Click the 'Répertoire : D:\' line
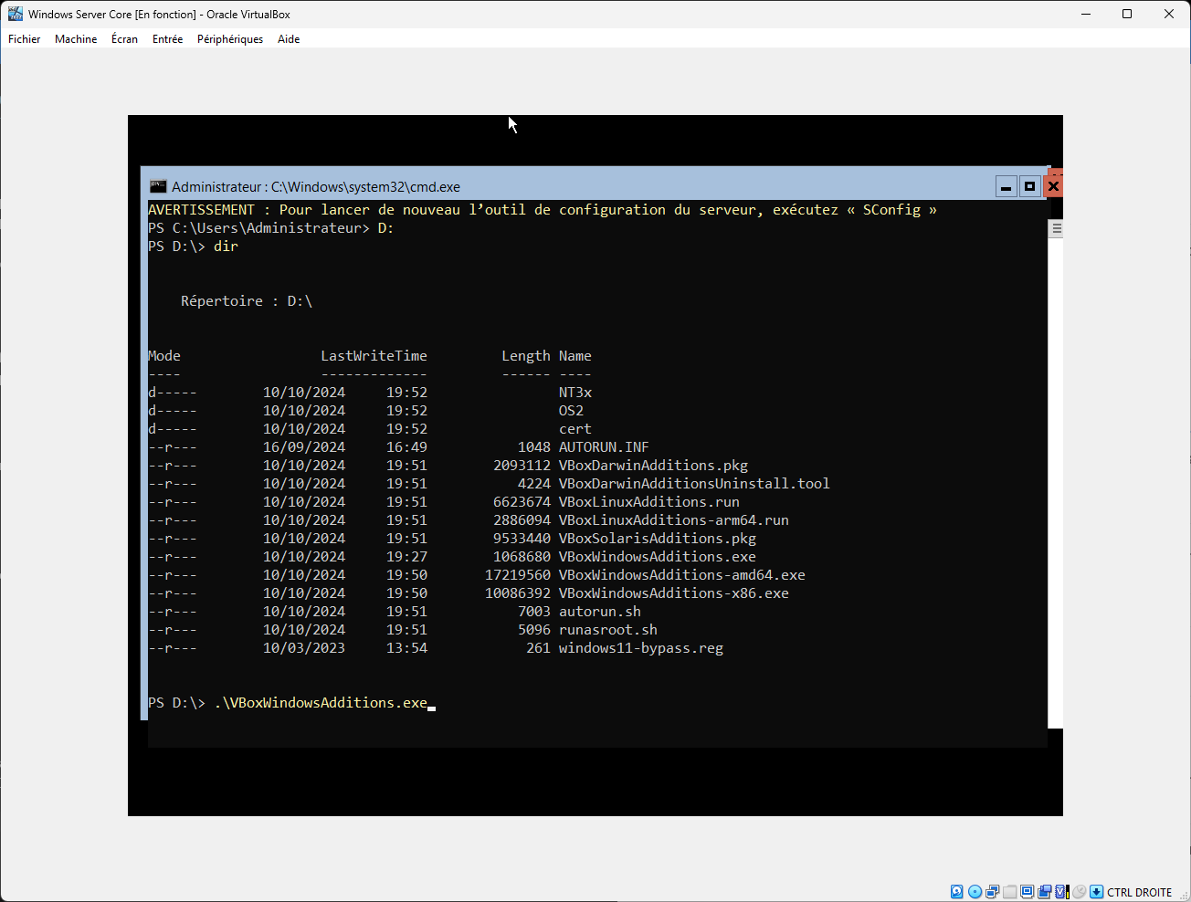The width and height of the screenshot is (1191, 902). pos(247,301)
